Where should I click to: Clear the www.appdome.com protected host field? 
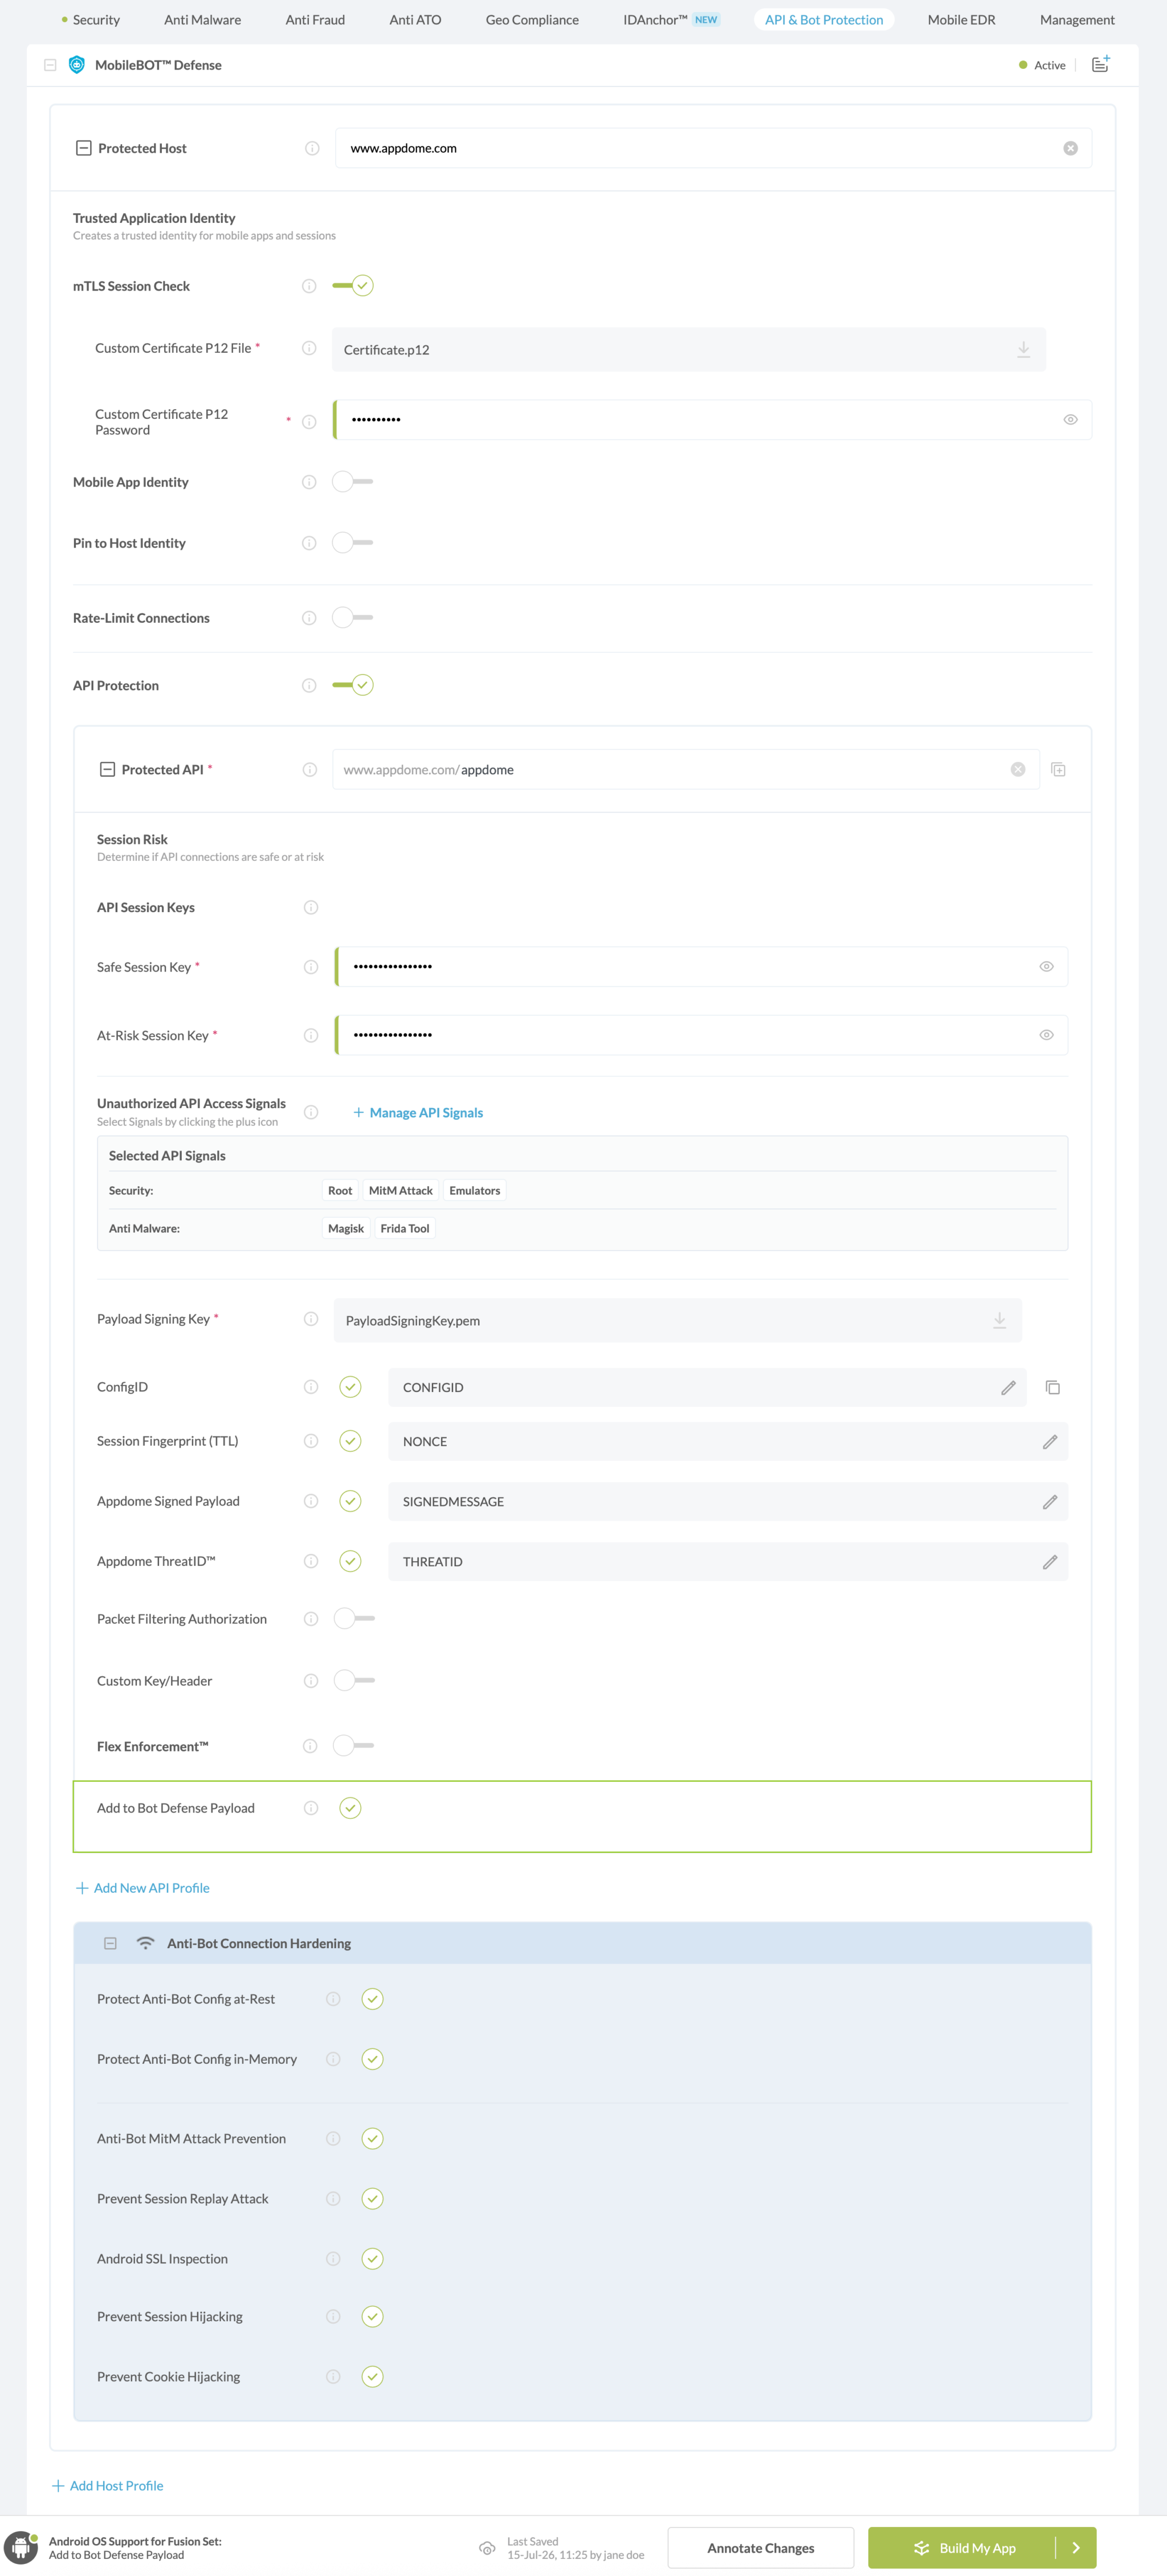1070,148
